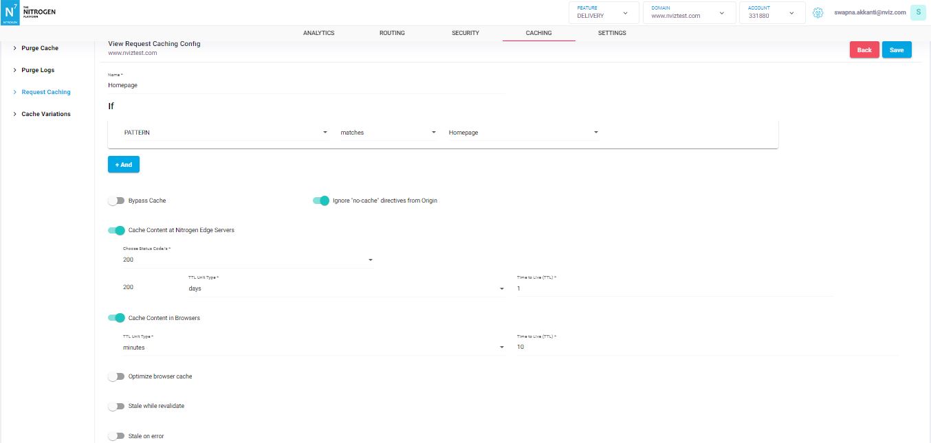Switch to the SECURITY tab
Image resolution: width=931 pixels, height=443 pixels.
465,33
